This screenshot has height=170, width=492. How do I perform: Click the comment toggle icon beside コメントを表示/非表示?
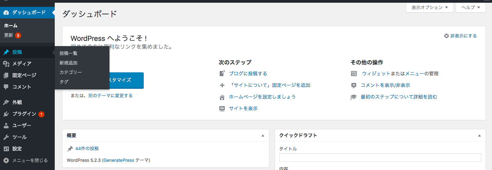[354, 85]
